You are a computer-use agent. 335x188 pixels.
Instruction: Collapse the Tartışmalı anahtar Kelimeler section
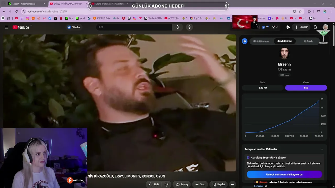pos(322,149)
